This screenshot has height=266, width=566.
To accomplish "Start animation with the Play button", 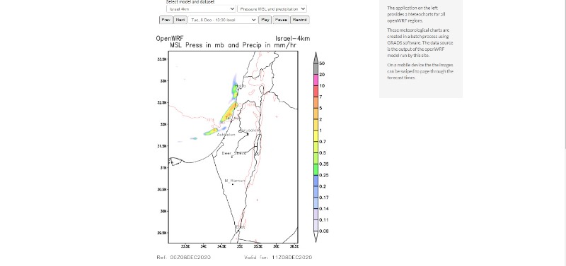I will click(x=265, y=20).
